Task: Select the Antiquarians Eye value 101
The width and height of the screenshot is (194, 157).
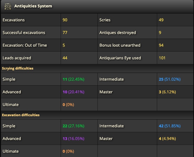Action: (162, 58)
